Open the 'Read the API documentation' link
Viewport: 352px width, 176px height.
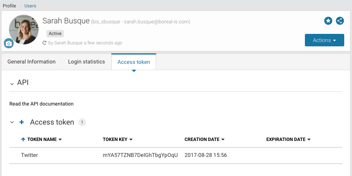41,104
